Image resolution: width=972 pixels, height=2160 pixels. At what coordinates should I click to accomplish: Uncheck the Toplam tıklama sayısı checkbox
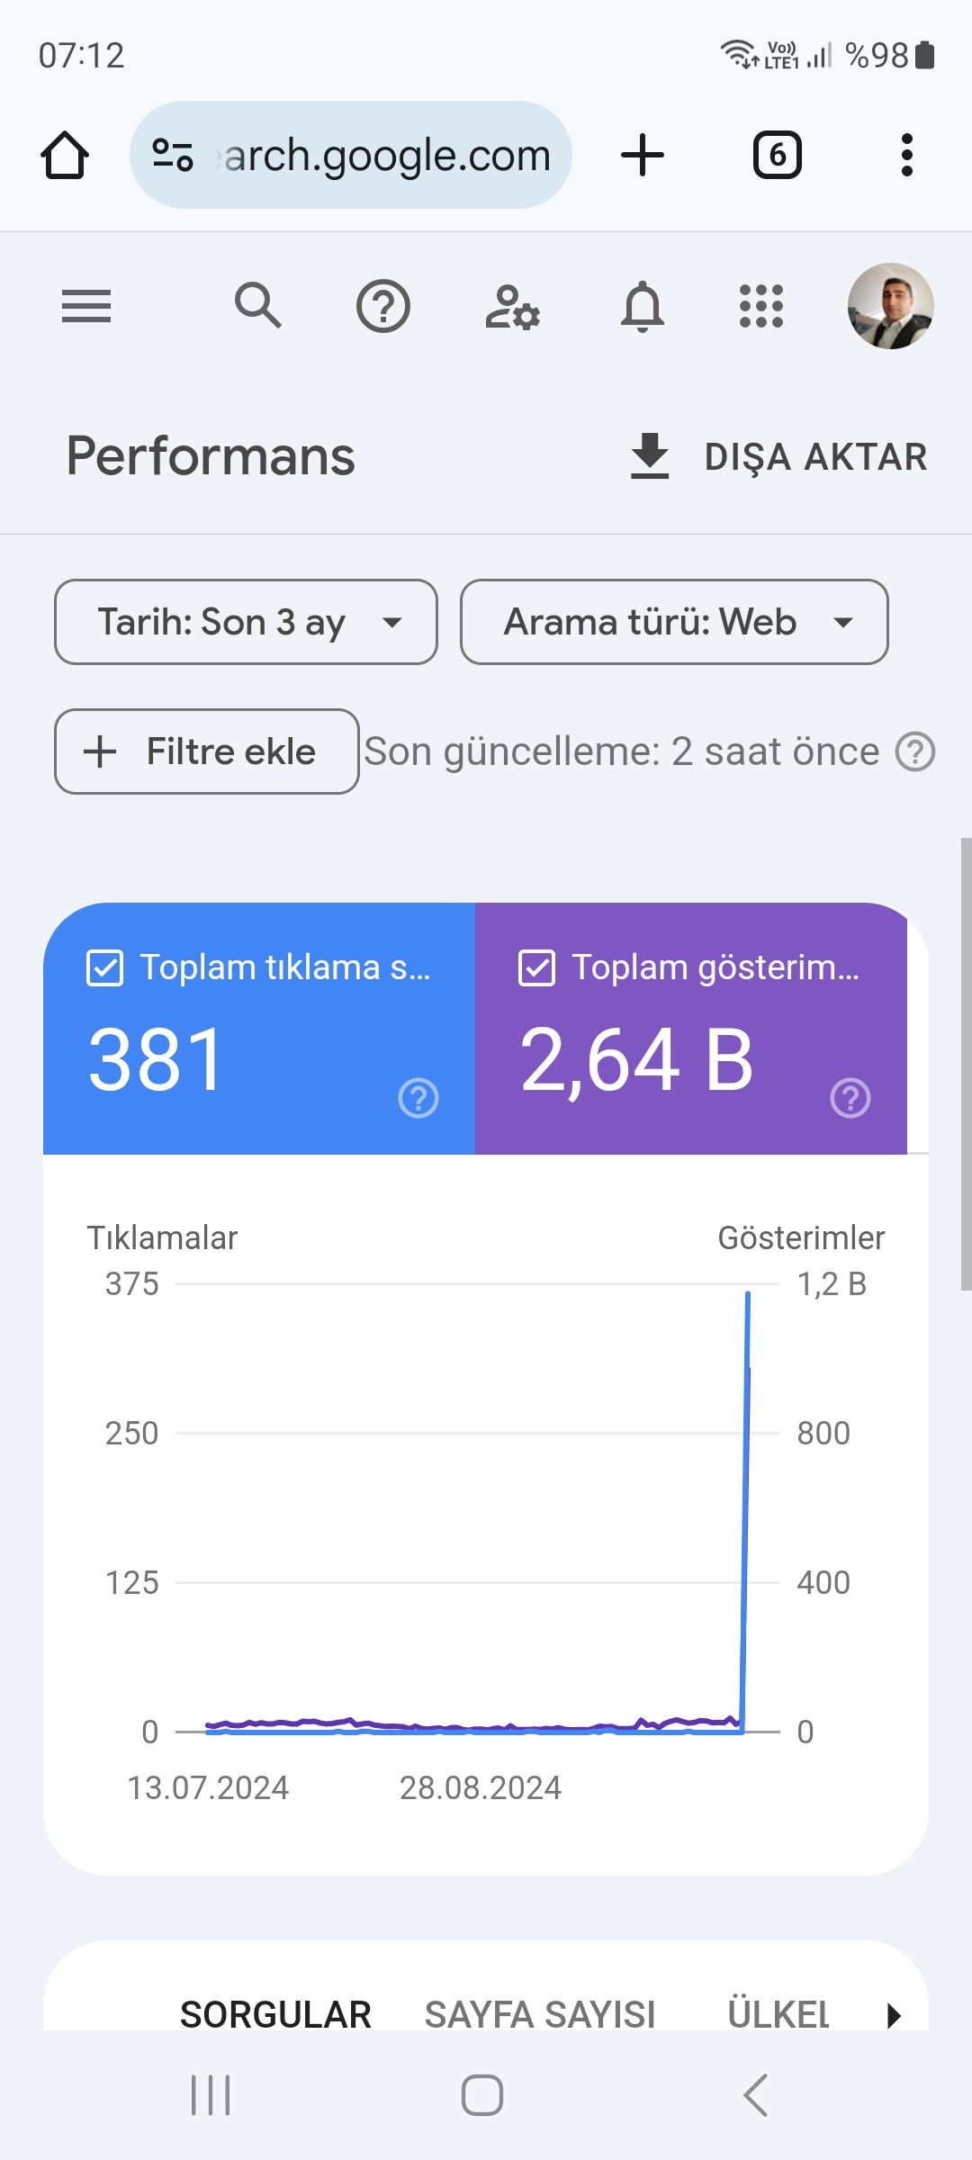coord(104,968)
